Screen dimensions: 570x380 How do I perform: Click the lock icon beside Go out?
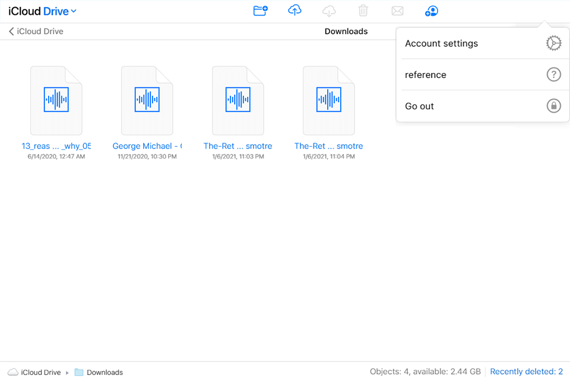(553, 106)
